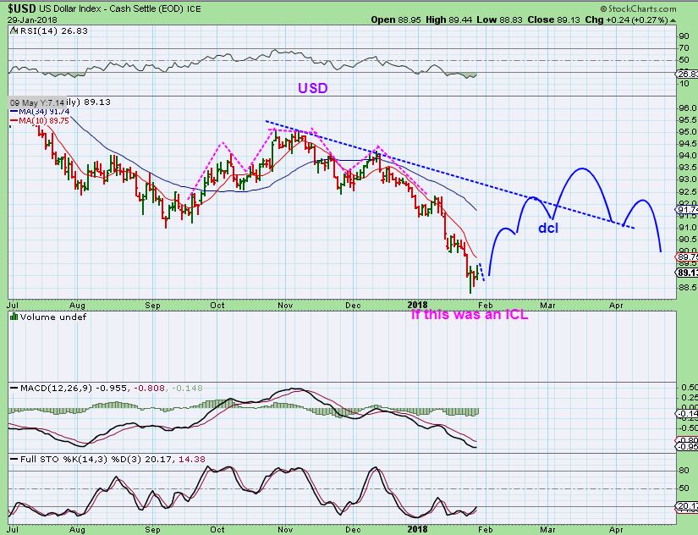Click the MACD(12,26,9) legend line icon
The width and height of the screenshot is (698, 535).
[11, 387]
